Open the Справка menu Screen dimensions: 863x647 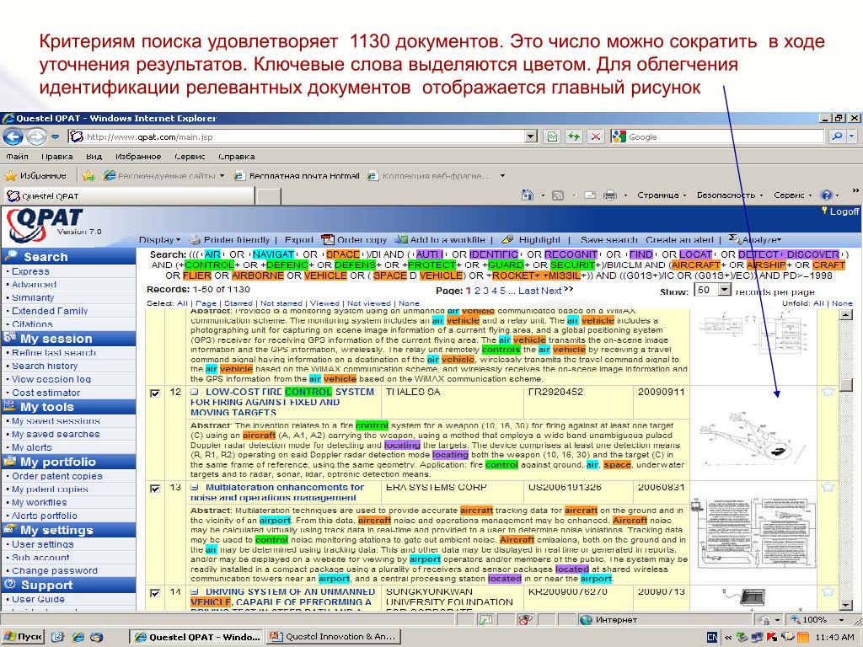pos(236,156)
